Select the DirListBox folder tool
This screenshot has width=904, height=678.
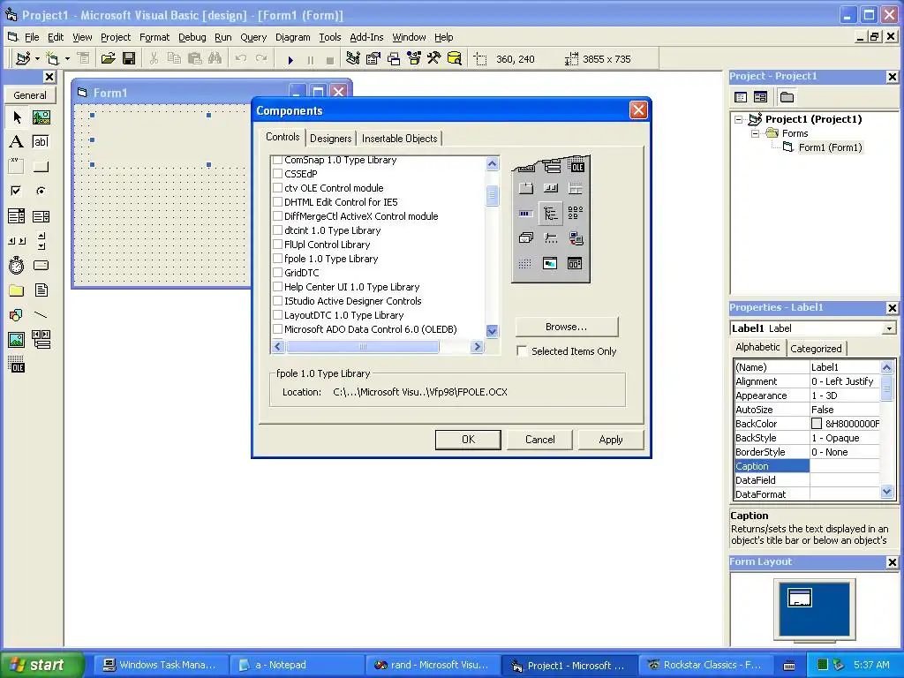(16, 290)
